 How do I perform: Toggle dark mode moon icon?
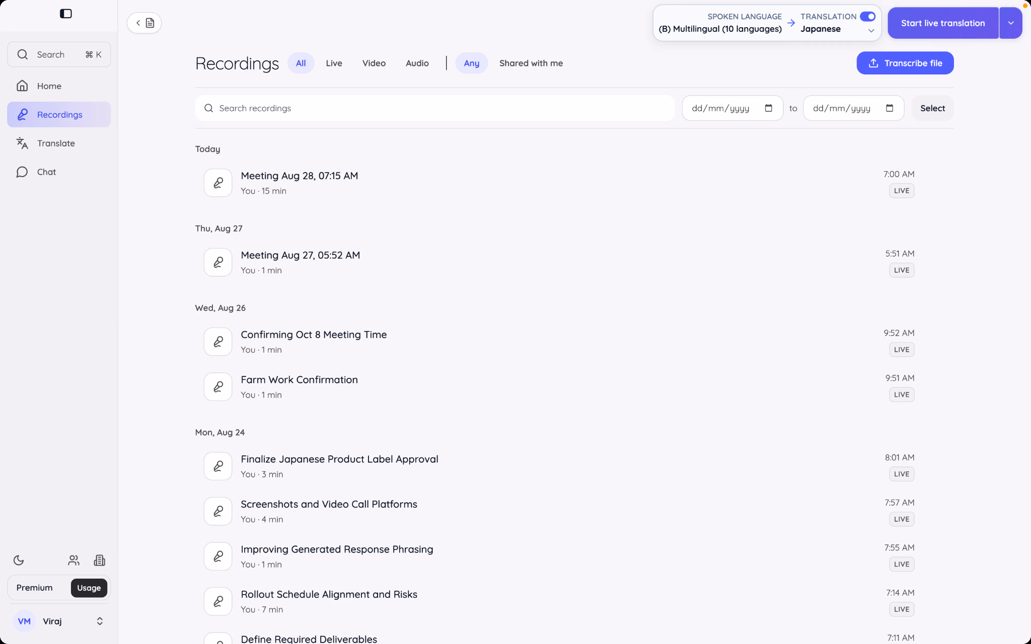tap(19, 560)
